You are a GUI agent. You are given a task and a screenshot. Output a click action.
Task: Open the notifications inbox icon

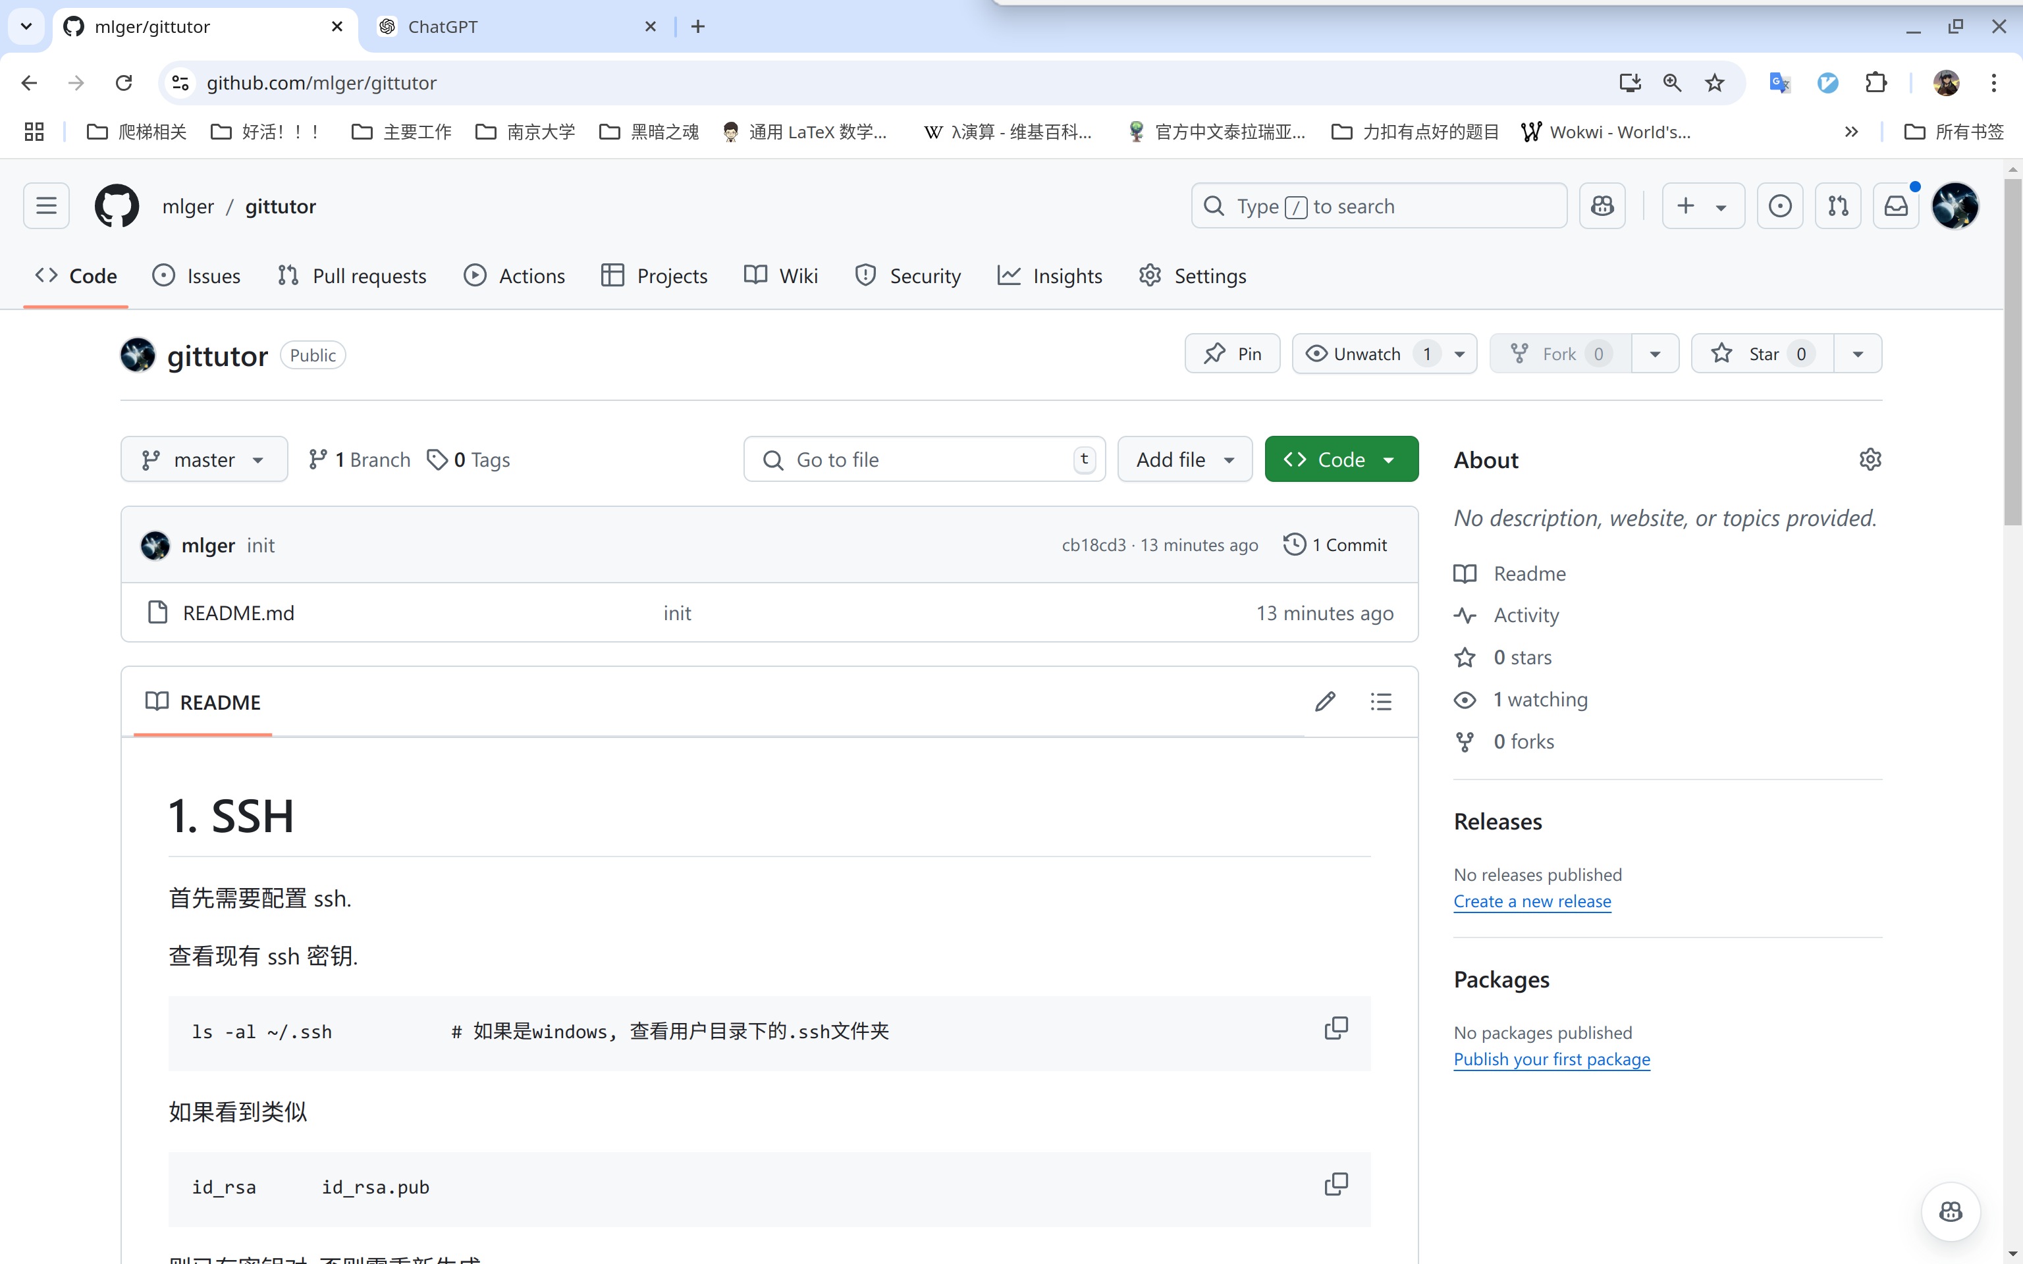(x=1895, y=205)
